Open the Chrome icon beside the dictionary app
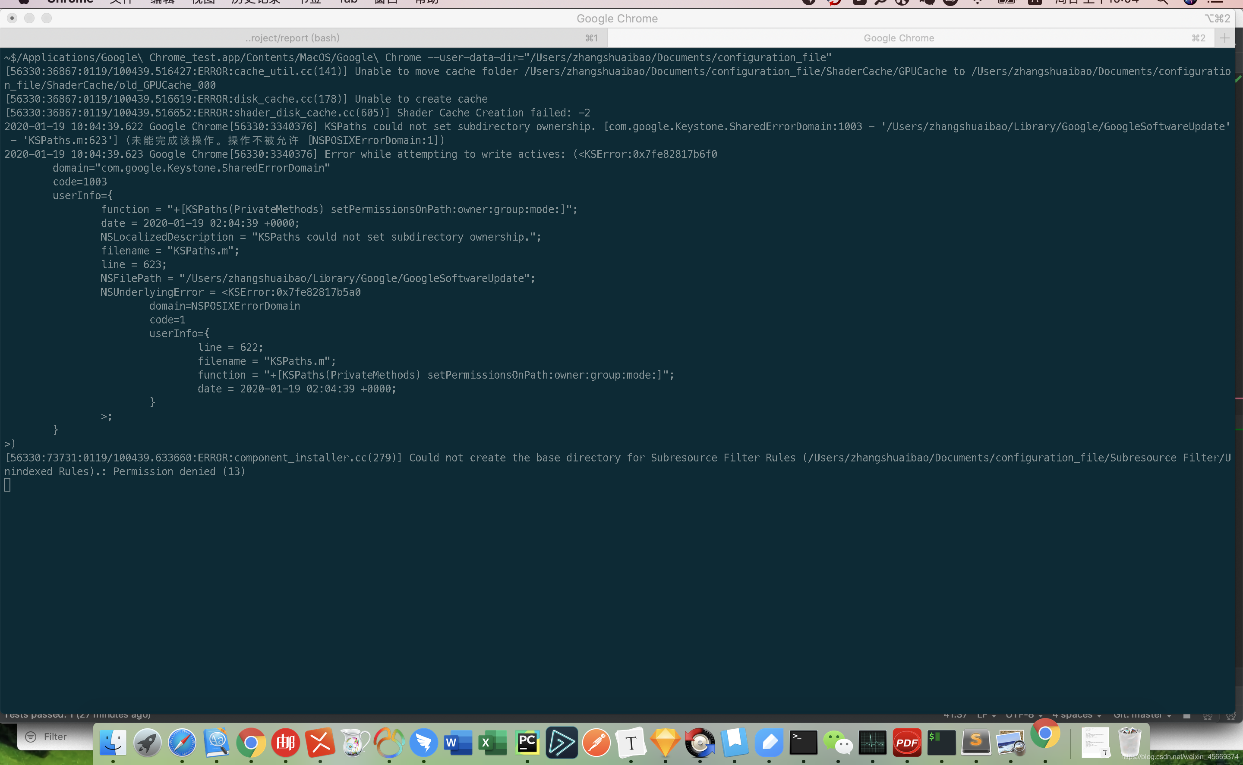This screenshot has height=765, width=1243. pos(251,743)
